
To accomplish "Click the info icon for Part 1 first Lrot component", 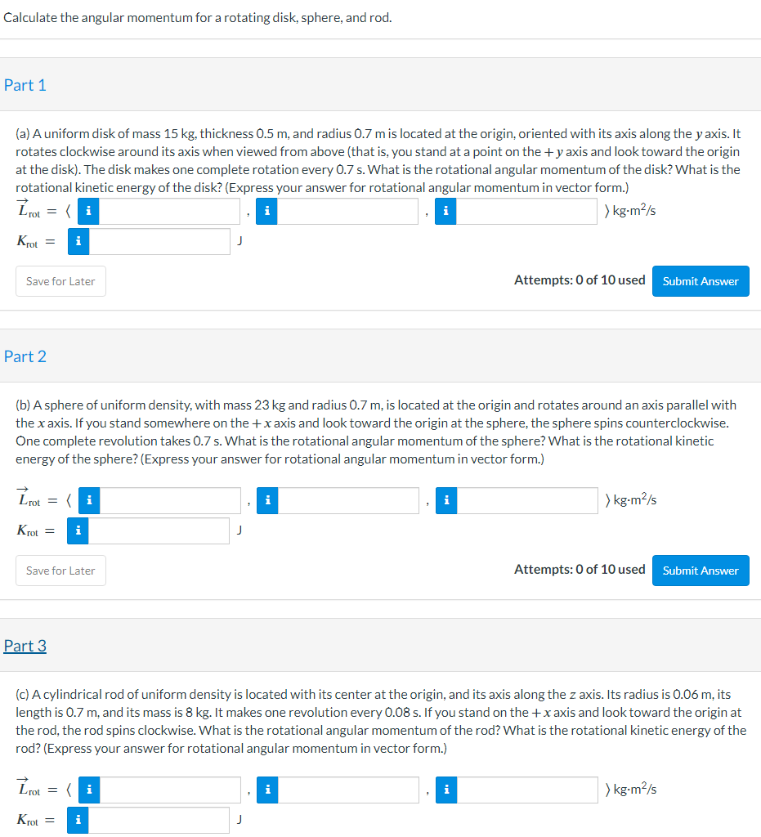I will [88, 210].
